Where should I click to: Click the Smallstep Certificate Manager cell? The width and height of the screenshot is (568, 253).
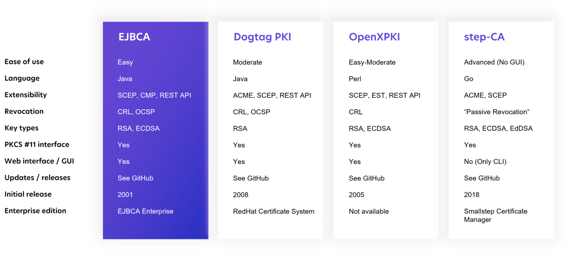(x=496, y=215)
